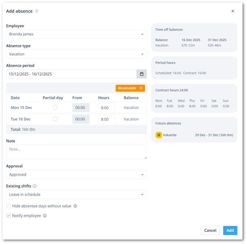Click the Hours field for Mon 15 Dec
Viewport: 247px width, 244px height.
(x=107, y=108)
